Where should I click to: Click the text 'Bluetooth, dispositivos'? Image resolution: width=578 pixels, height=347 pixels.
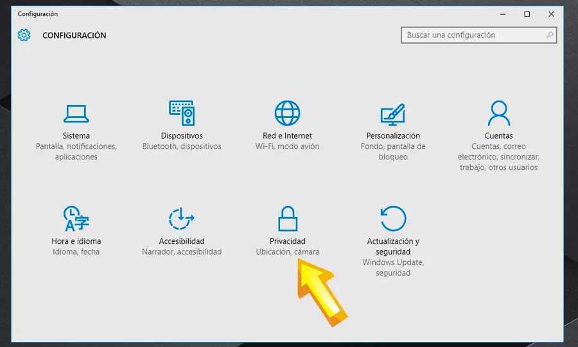point(182,146)
